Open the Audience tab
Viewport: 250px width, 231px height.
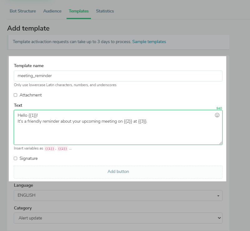pyautogui.click(x=52, y=11)
